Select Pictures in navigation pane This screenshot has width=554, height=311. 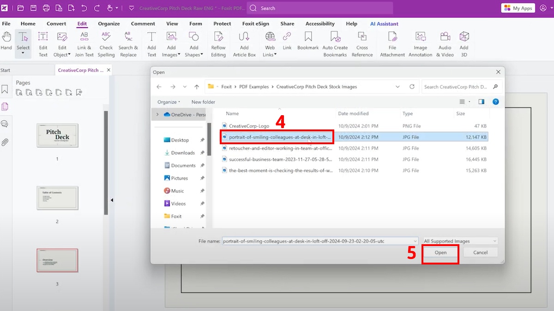179,178
